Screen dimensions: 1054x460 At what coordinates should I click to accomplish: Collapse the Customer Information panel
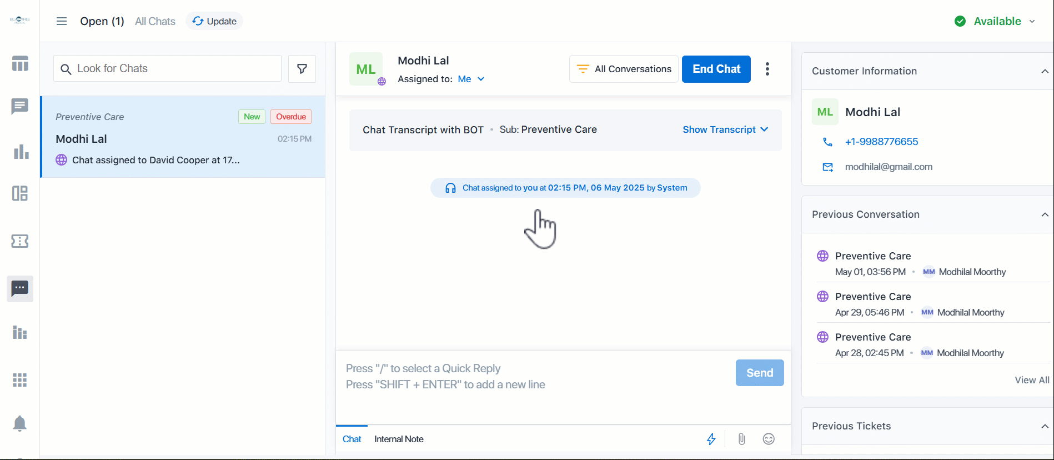[1045, 71]
